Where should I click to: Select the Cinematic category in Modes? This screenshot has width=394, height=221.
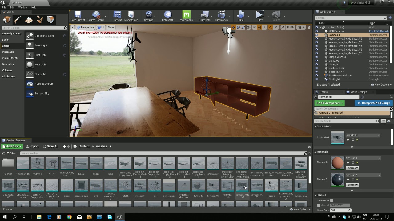(8, 52)
